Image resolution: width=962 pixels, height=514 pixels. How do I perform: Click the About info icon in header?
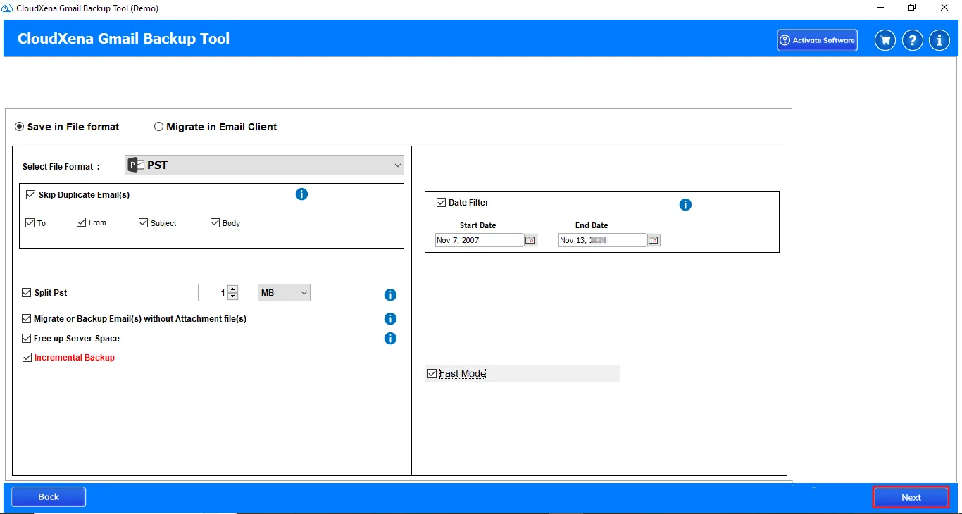click(939, 40)
